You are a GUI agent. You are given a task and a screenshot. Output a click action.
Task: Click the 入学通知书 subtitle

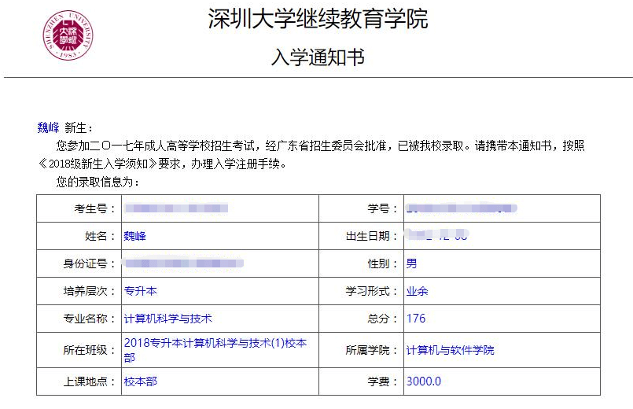pyautogui.click(x=318, y=57)
